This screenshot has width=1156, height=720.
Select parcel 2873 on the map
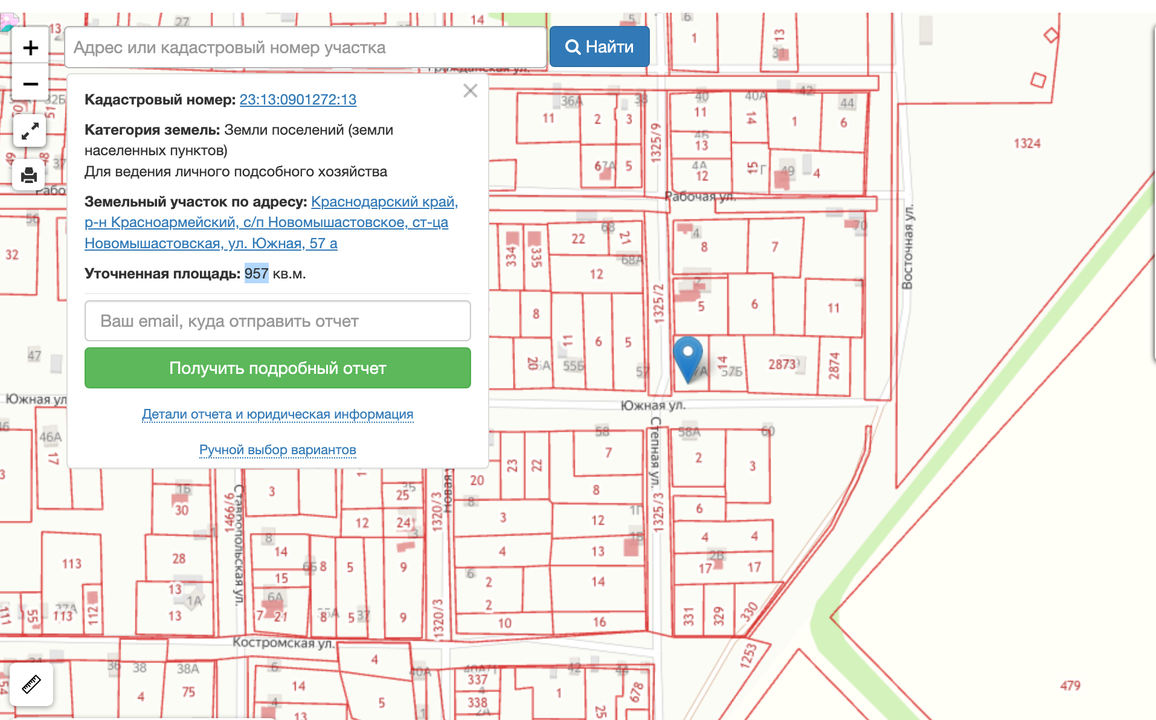[x=782, y=364]
